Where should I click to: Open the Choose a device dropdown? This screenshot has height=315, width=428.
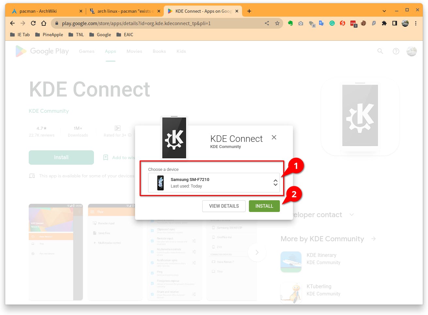pos(214,183)
